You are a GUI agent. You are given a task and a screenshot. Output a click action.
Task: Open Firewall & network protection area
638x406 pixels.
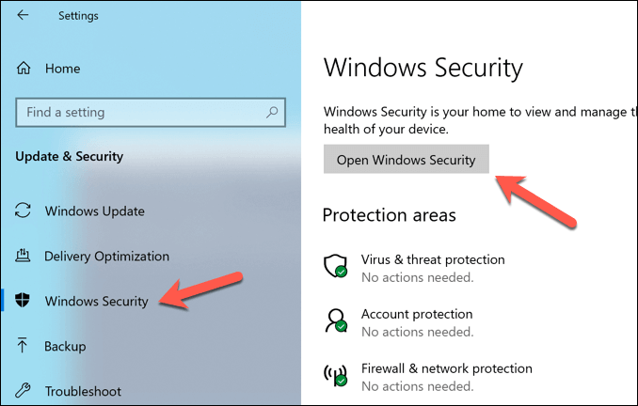point(446,368)
